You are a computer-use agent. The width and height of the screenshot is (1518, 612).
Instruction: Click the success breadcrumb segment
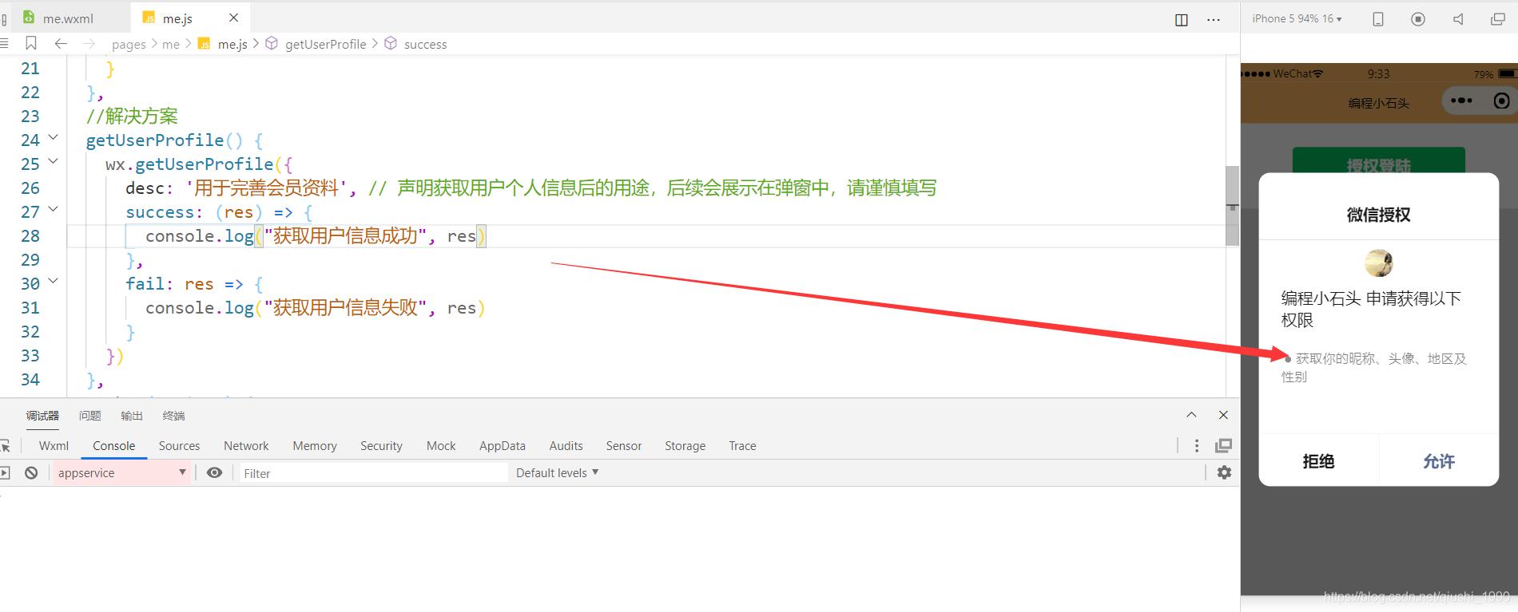tap(425, 45)
